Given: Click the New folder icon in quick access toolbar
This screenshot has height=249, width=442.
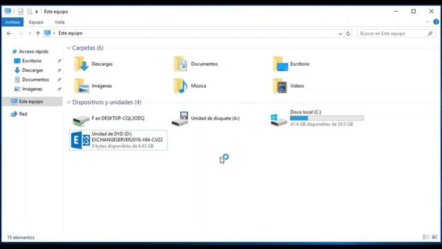Looking at the screenshot, I should pos(29,12).
